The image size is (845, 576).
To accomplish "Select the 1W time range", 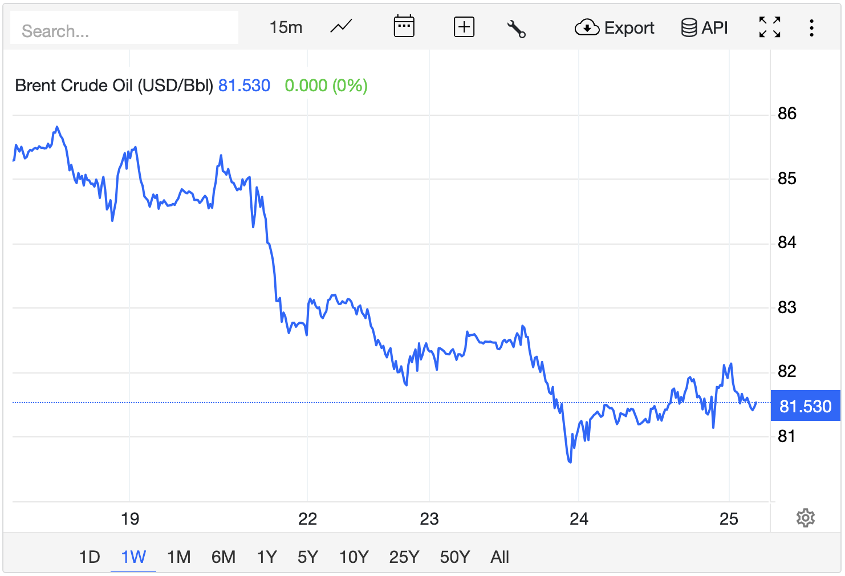I will click(133, 557).
